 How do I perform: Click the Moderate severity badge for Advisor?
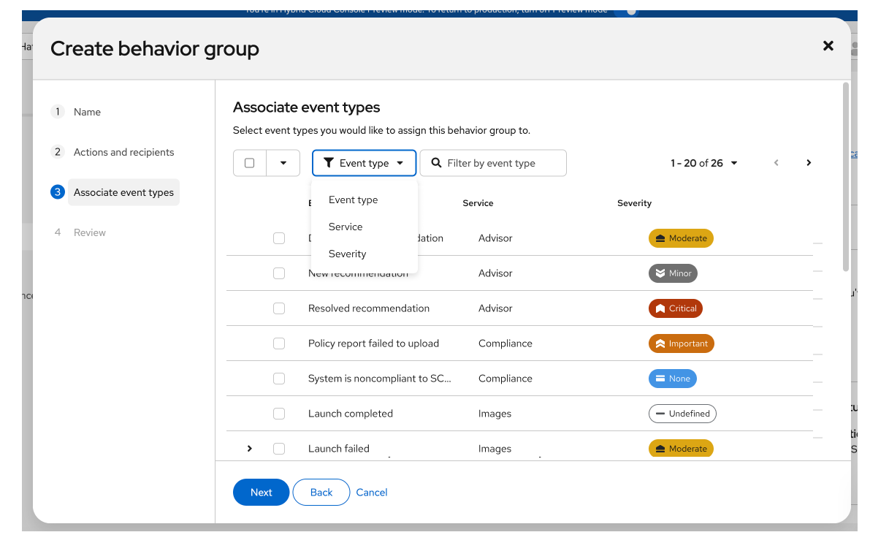pos(681,238)
